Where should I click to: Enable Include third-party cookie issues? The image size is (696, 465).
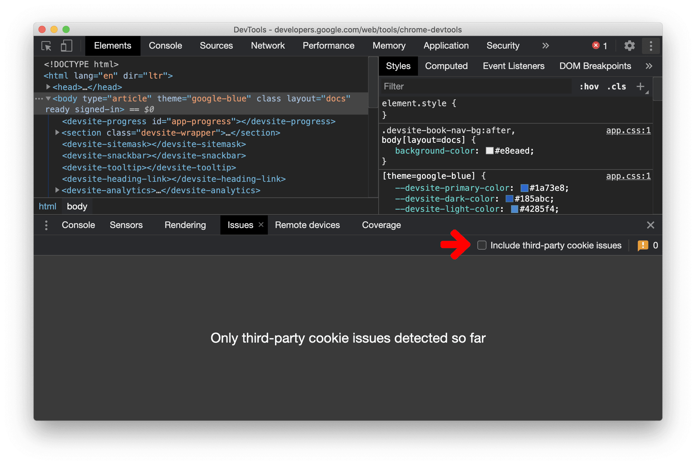tap(480, 245)
